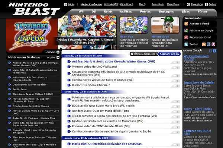This screenshot has height=148, width=223.
Task: Click comment bubble for Rumor: DSi Speak Channel
Action: coord(175,86)
